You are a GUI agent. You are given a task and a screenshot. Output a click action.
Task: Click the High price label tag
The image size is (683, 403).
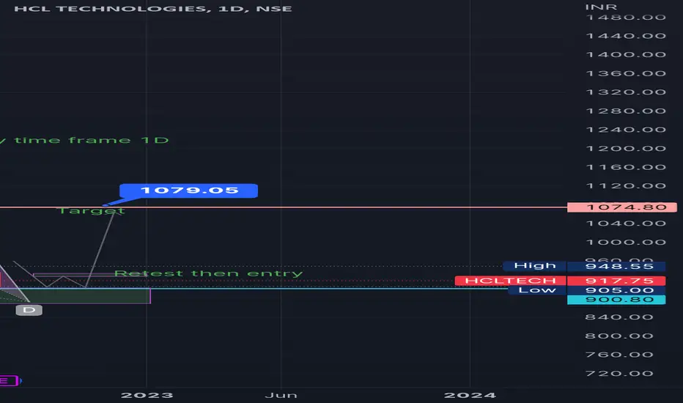click(534, 266)
